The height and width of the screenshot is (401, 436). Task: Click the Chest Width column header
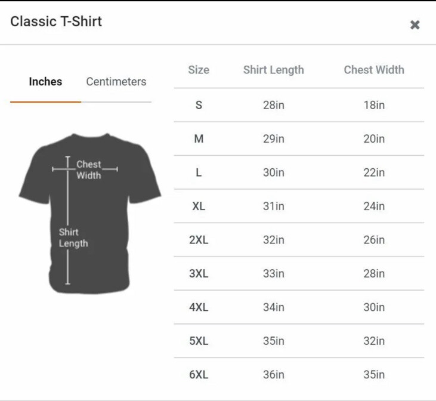pyautogui.click(x=374, y=70)
